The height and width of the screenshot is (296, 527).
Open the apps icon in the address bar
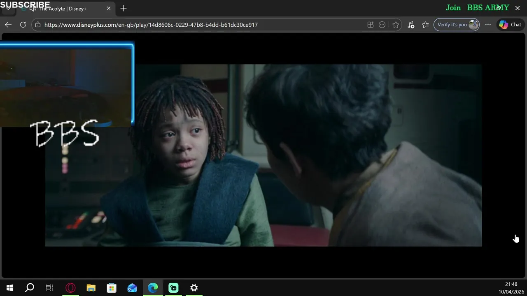(x=371, y=25)
